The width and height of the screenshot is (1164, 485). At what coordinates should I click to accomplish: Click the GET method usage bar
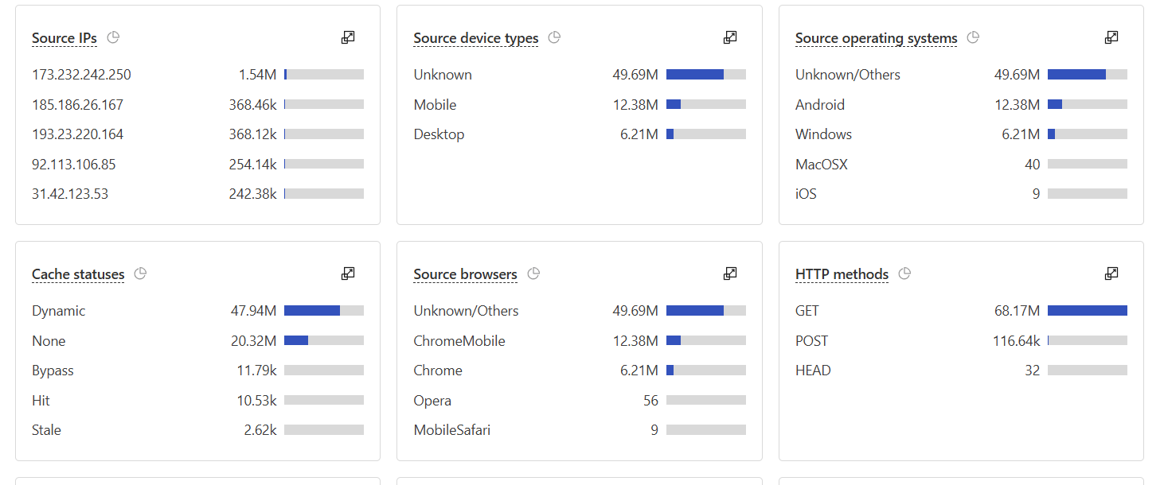coord(1087,311)
